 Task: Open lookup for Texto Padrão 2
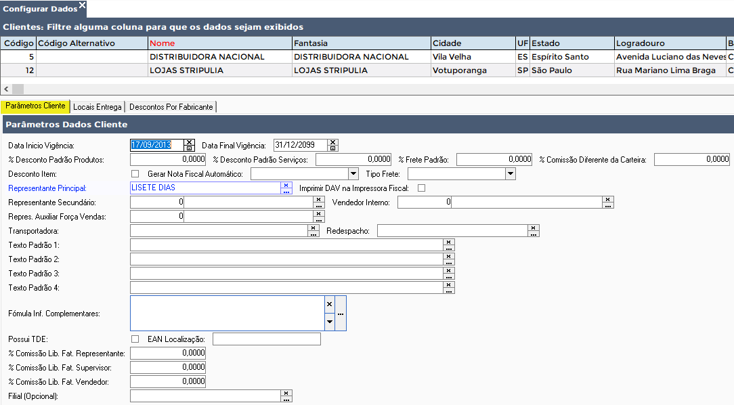448,261
